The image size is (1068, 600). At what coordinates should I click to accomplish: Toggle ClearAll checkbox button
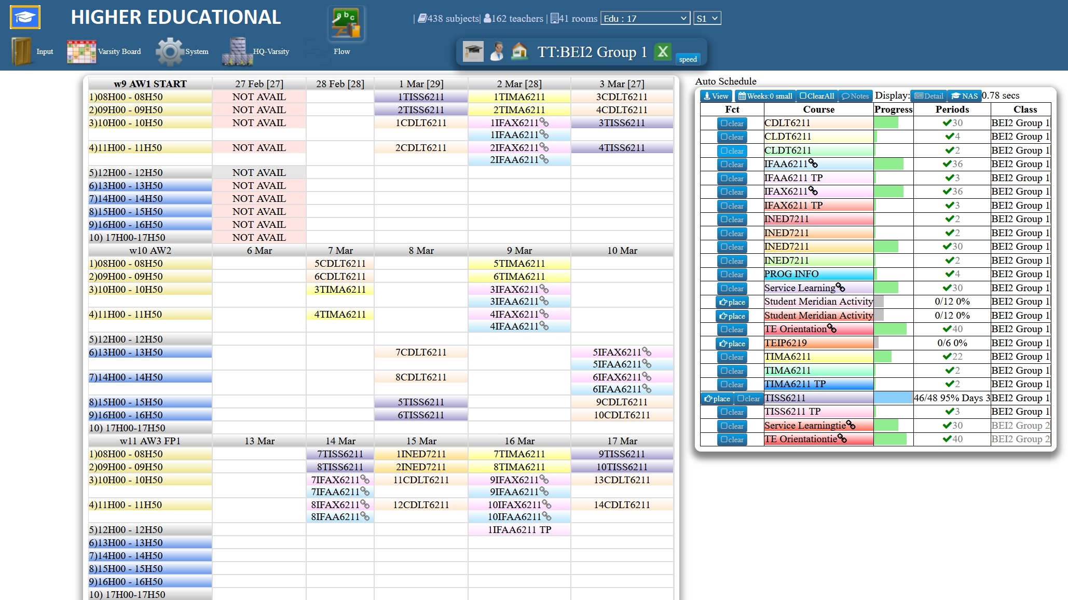coord(816,96)
